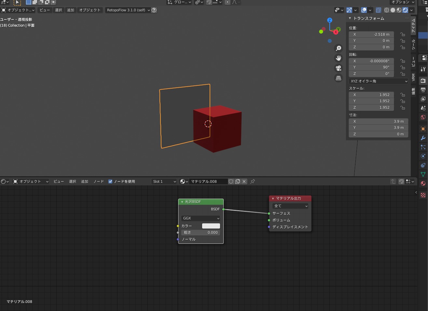Open the GGX distribution dropdown in 光沢BSDF node

point(200,218)
